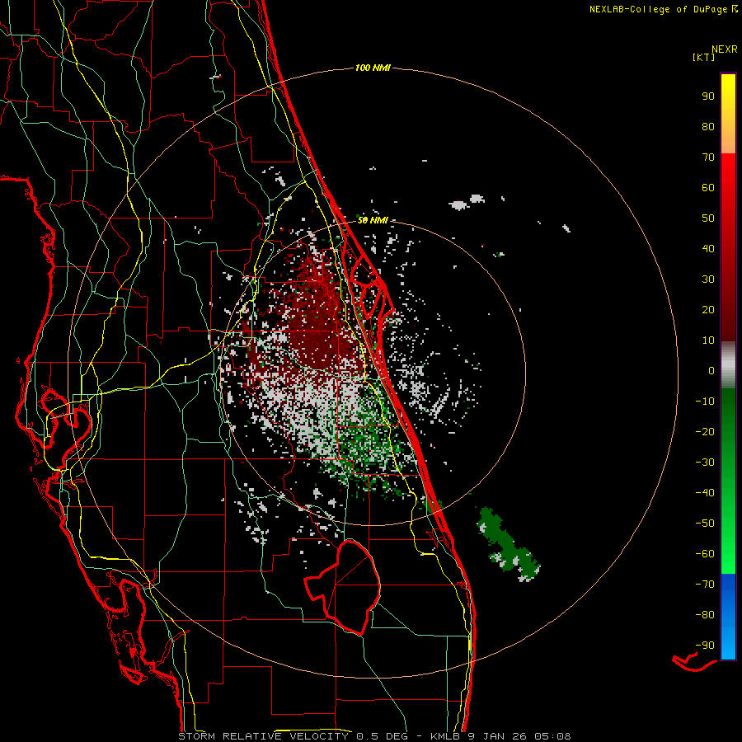Click the KMLB 9 JAN 26 05:08 timestamp
Screen dimensions: 742x742
(x=500, y=736)
